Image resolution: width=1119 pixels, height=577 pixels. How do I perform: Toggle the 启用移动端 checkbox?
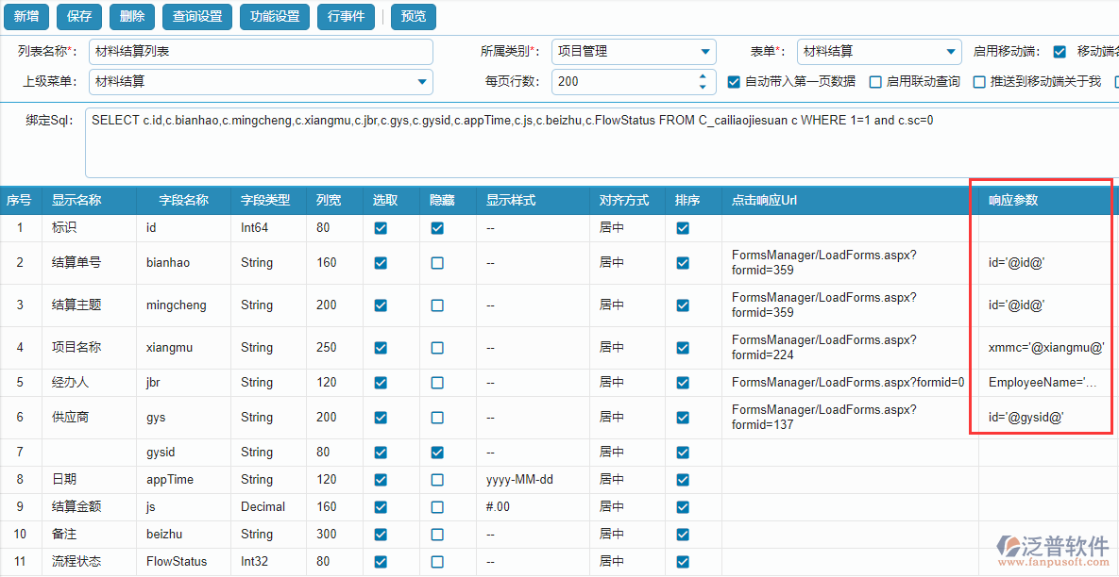[x=1059, y=52]
